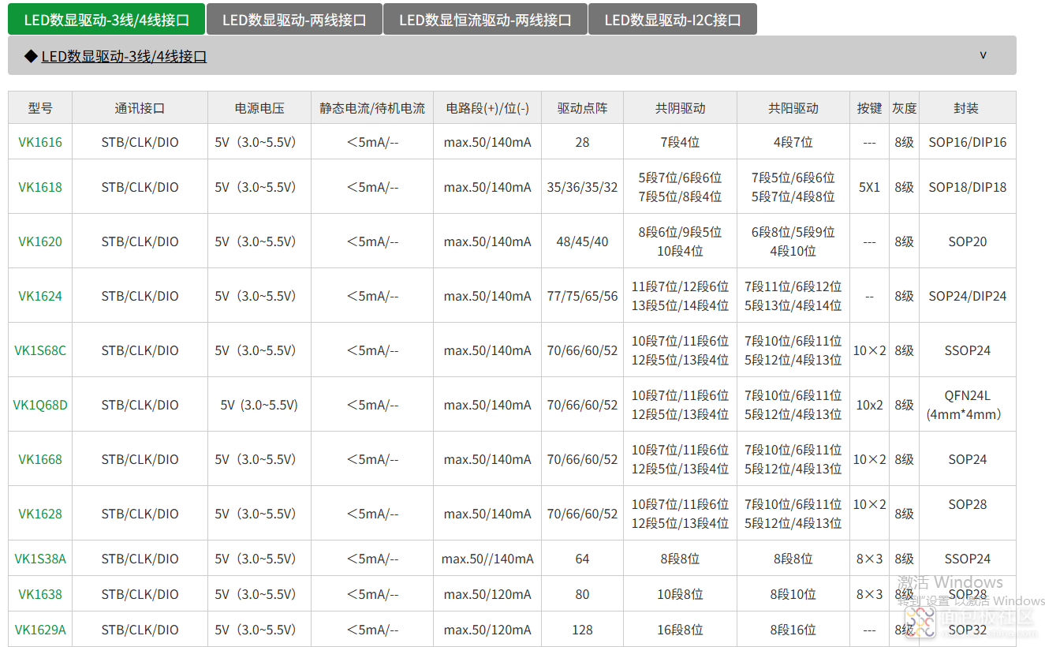Open the VK1Q68D model link
The height and width of the screenshot is (647, 1045).
pos(40,405)
